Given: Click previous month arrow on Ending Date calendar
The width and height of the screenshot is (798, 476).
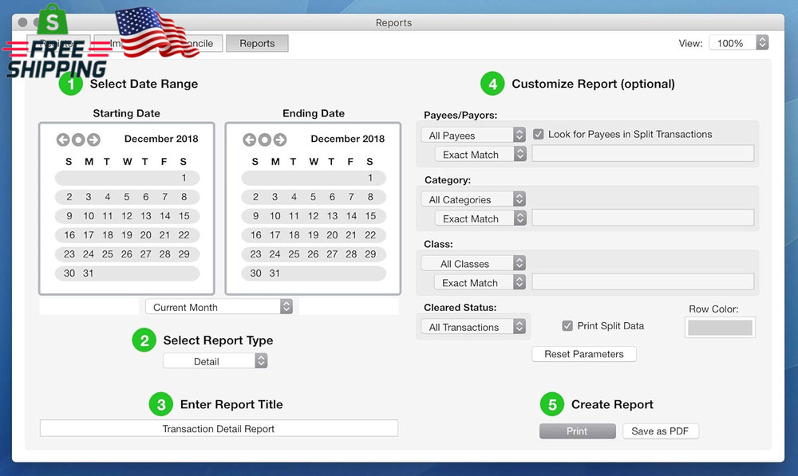Looking at the screenshot, I should point(249,140).
